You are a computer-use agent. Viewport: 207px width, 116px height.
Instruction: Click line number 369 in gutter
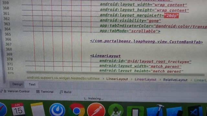[9, 54]
